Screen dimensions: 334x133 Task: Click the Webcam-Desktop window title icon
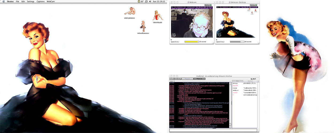tap(230, 2)
